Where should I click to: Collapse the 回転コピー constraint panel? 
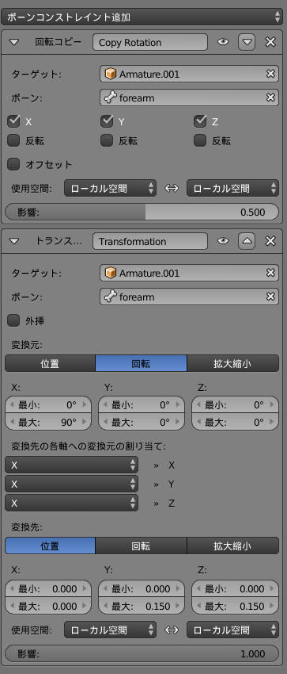click(14, 42)
